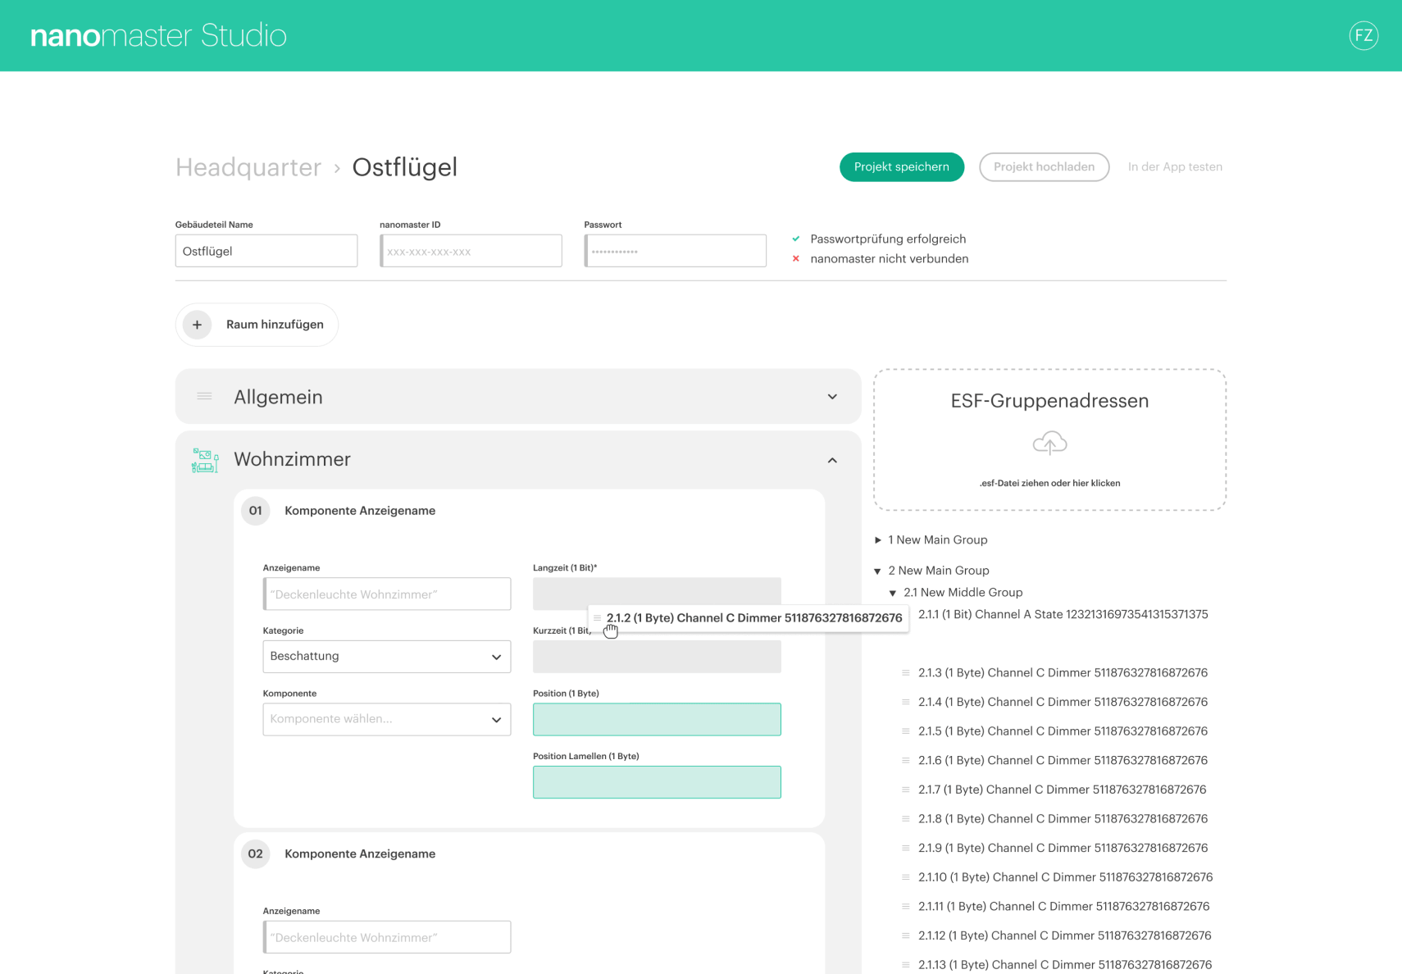Grab the drag handle beside Allgemein
Viewport: 1402px width, 974px height.
204,397
